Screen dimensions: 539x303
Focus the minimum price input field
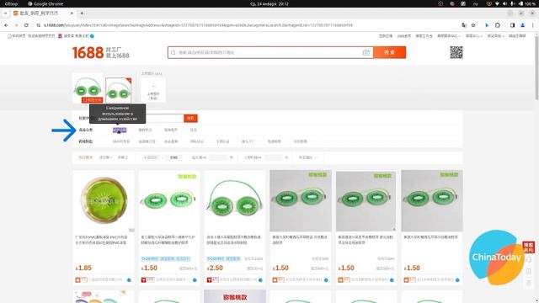[x=151, y=157]
